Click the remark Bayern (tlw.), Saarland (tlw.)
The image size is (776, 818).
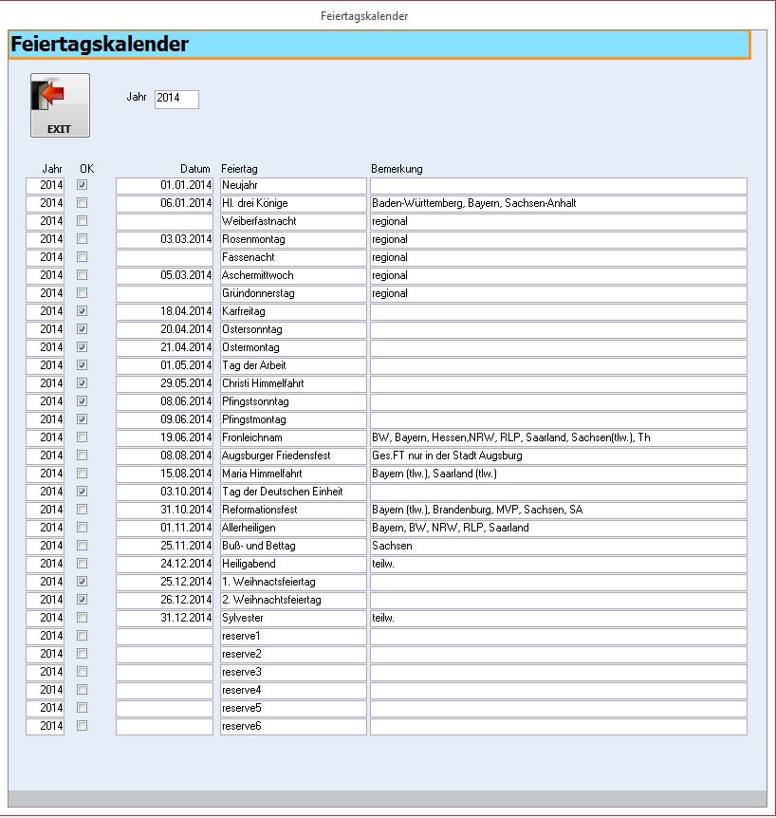559,474
